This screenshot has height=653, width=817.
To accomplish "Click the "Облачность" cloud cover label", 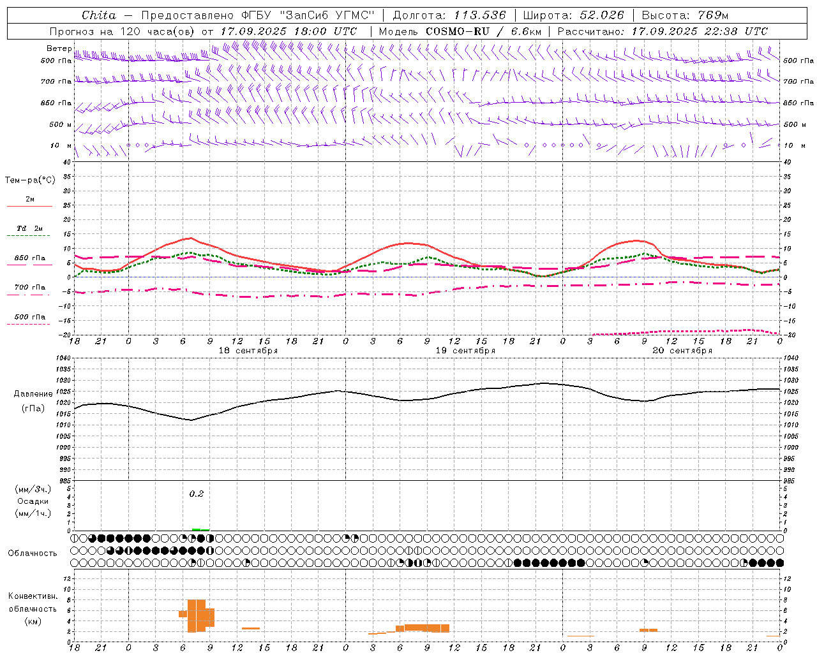I will click(33, 554).
